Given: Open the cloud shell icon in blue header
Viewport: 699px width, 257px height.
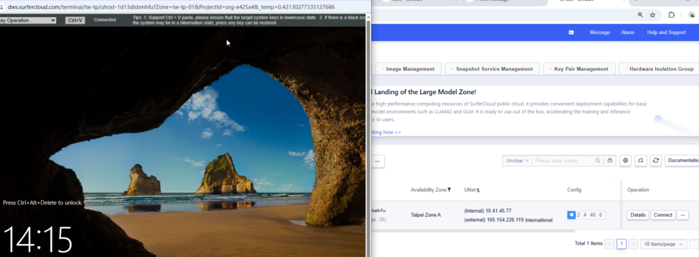Looking at the screenshot, I should [571, 33].
